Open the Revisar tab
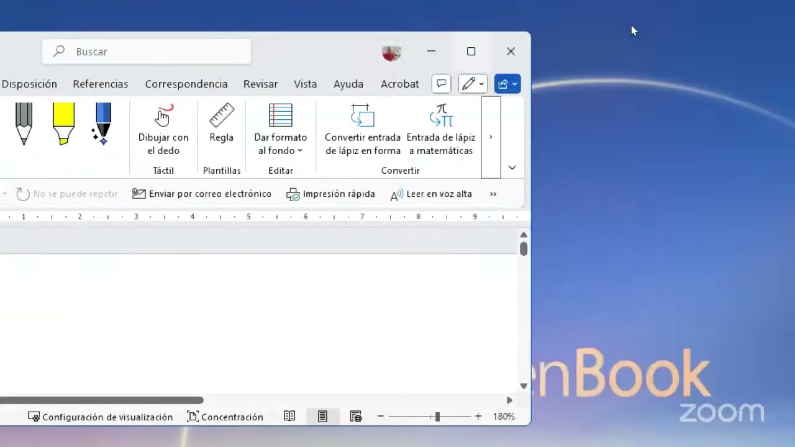The width and height of the screenshot is (795, 447). 261,84
